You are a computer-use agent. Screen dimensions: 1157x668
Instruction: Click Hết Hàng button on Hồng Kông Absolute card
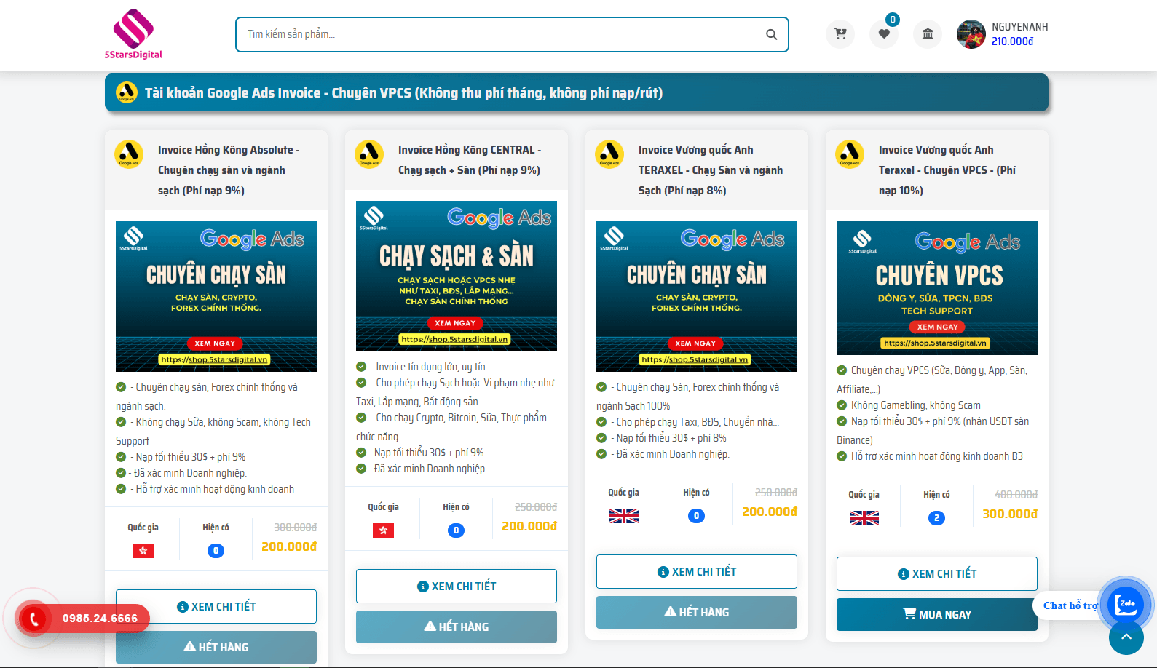[216, 647]
